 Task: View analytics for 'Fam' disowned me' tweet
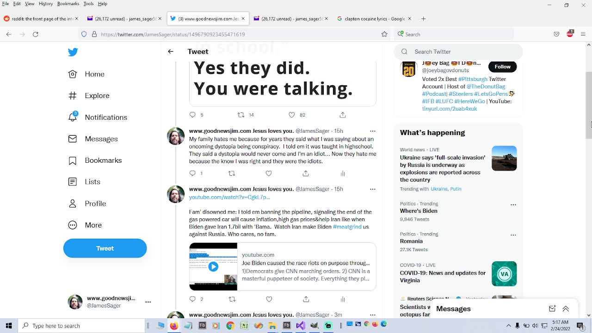click(343, 299)
